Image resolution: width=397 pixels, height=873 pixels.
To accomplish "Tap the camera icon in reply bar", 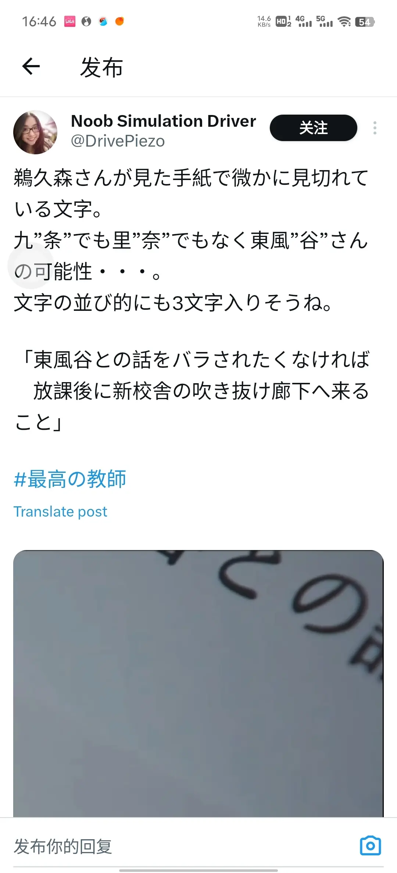I will [370, 846].
